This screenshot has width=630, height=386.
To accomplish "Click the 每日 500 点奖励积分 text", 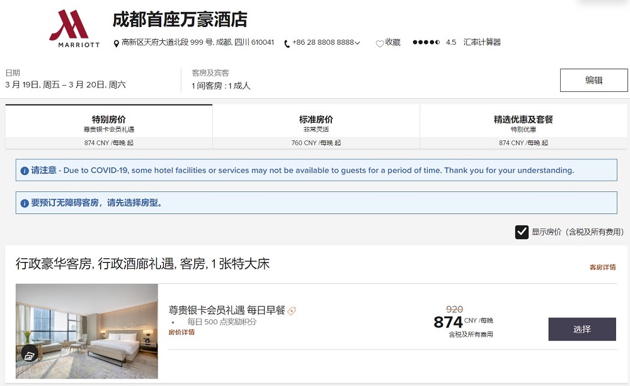I will [222, 322].
